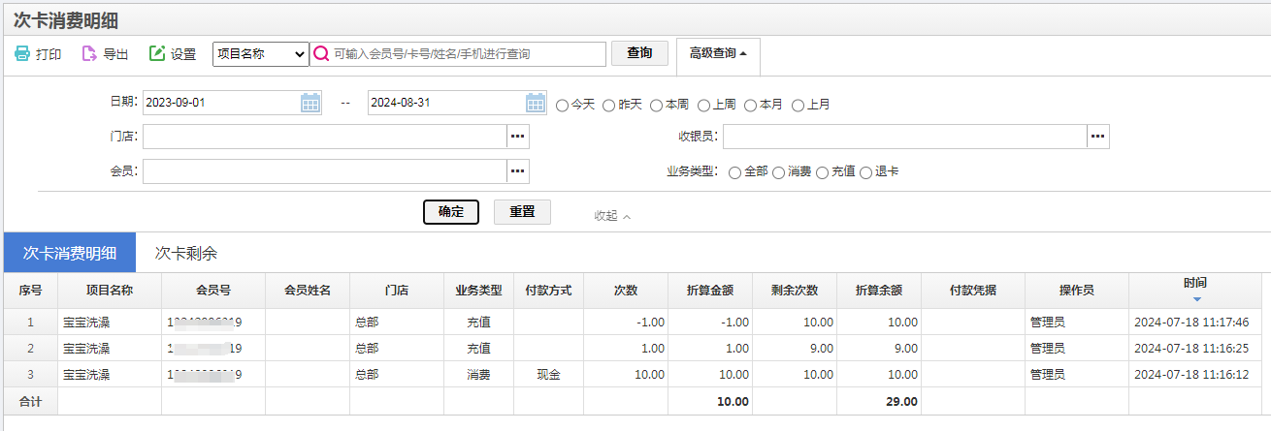Click the settings edit icon for 设置
Viewport: 1271px width, 431px height.
[x=157, y=54]
